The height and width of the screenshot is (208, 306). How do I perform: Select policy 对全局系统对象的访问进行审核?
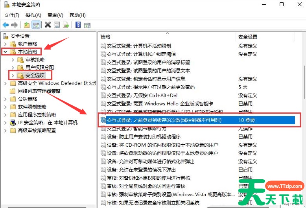[146, 186]
